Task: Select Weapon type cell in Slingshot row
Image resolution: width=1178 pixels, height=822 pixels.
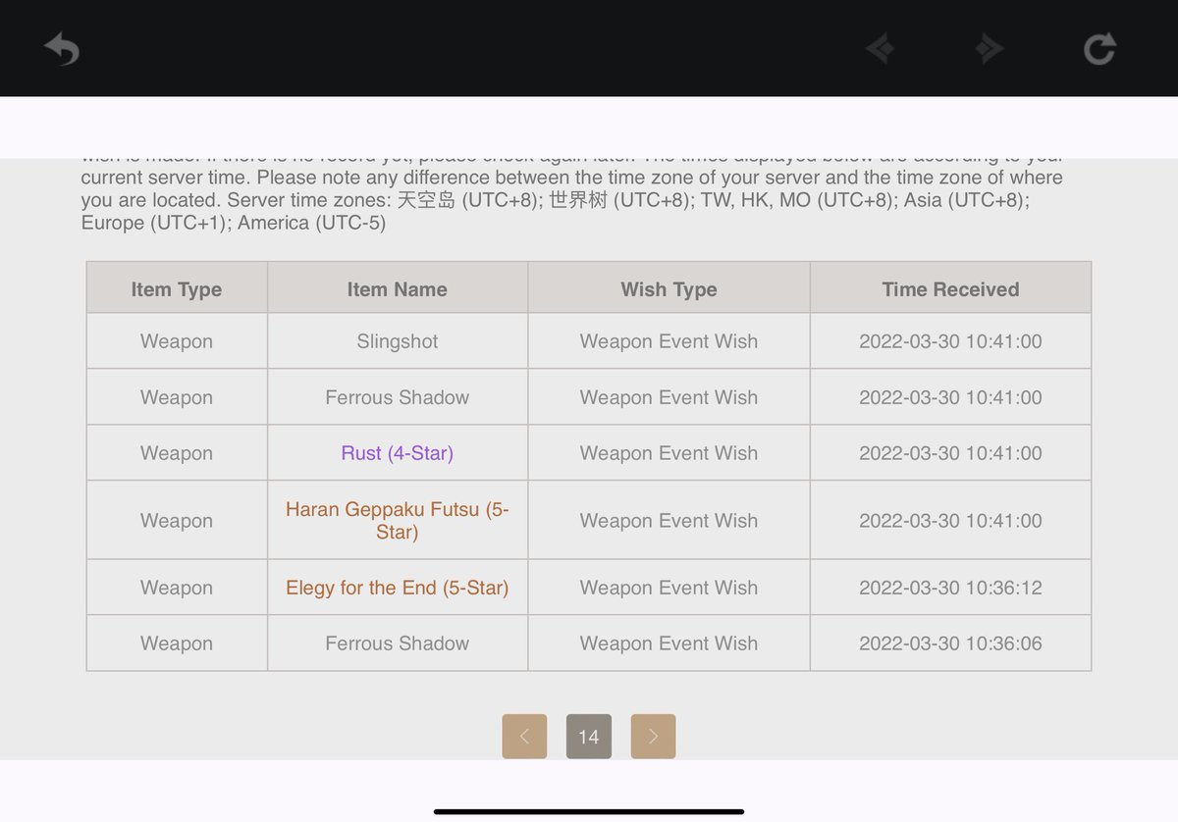Action: (177, 341)
